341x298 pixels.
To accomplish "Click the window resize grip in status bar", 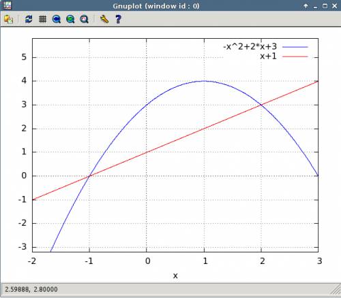I will click(336, 291).
